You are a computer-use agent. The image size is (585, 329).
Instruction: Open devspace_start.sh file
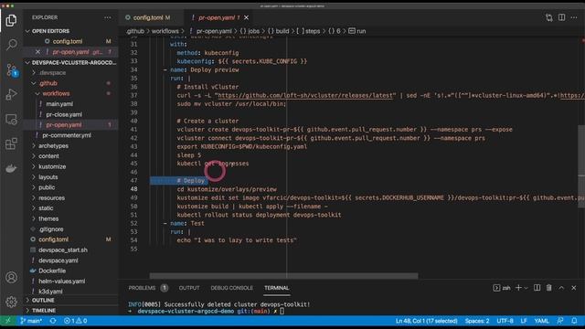click(63, 249)
